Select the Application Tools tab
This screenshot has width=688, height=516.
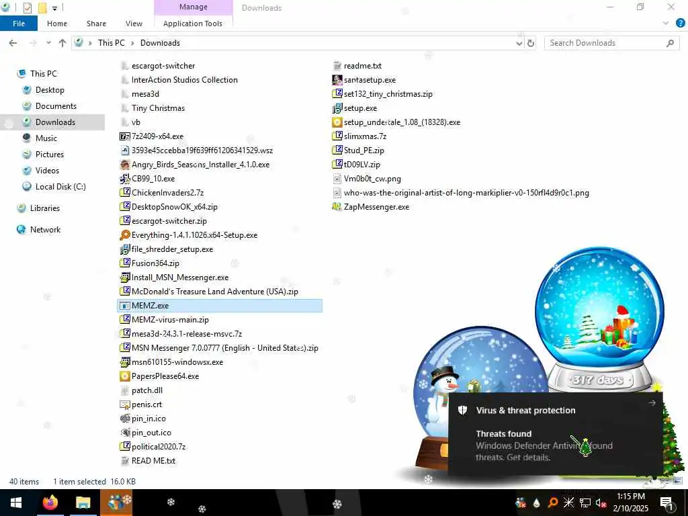tap(193, 24)
